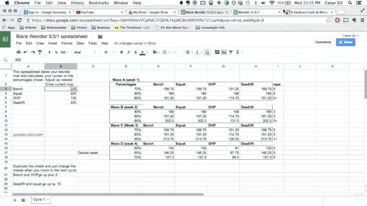Select the Squat max cell containing 225
The image size is (367, 206).
click(61, 93)
